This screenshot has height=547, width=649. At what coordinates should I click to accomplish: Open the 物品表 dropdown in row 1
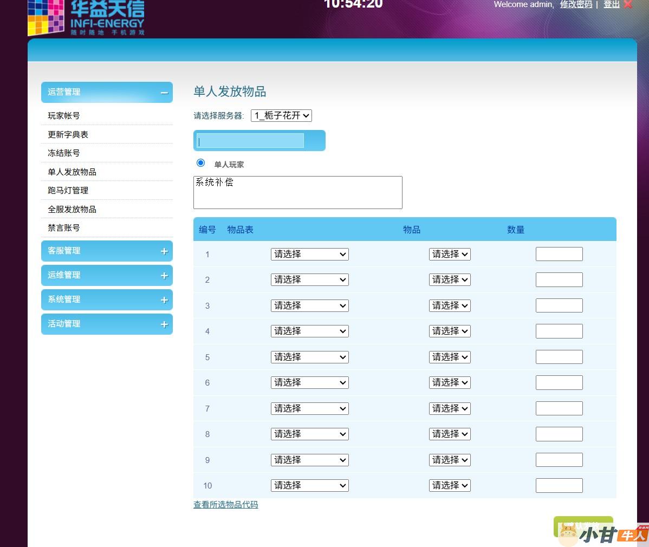click(309, 254)
